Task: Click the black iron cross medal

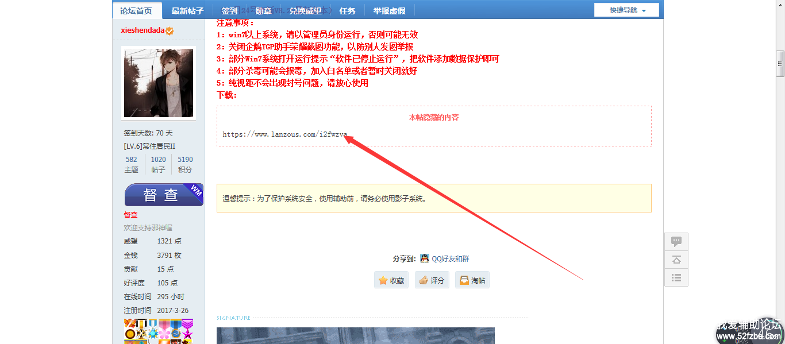Action: tap(141, 328)
